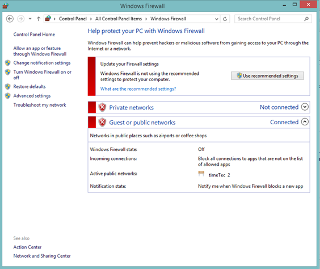
Task: Open What are the recommended settings link
Action: click(138, 89)
